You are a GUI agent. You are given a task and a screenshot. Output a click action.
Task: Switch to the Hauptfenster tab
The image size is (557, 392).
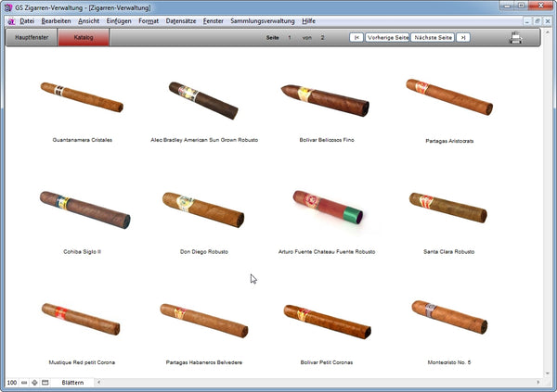click(x=32, y=37)
